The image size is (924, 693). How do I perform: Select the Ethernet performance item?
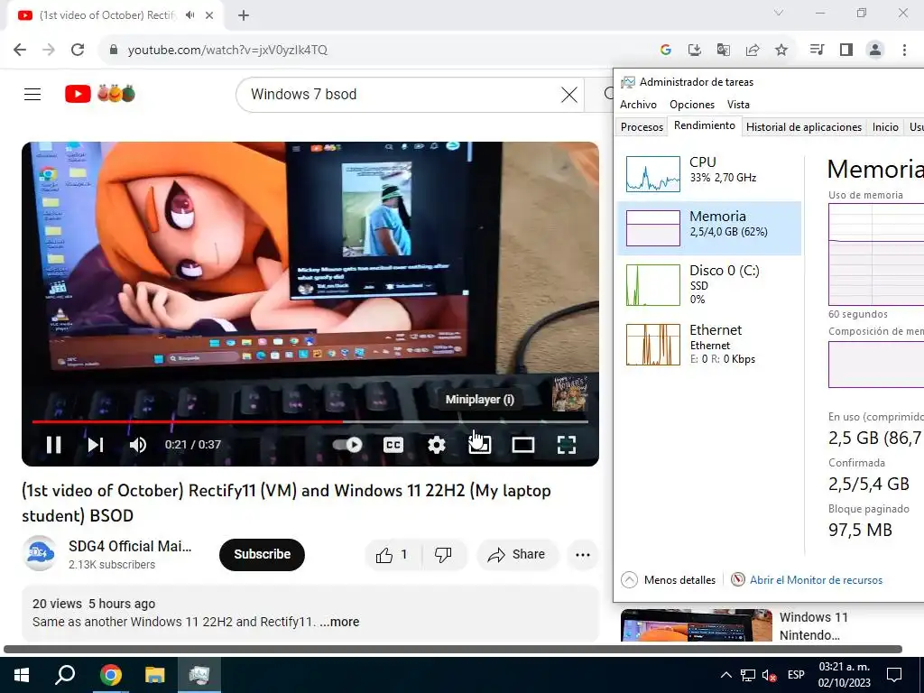709,344
